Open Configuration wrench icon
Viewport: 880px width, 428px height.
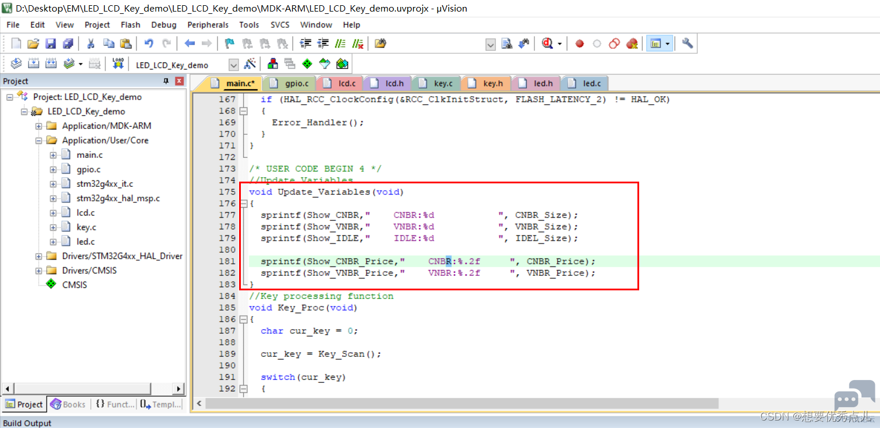[687, 43]
